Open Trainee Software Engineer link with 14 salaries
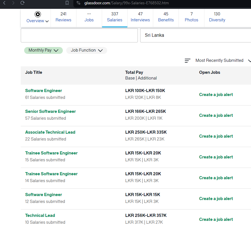Image resolution: width=251 pixels, height=230 pixels. 51,174
